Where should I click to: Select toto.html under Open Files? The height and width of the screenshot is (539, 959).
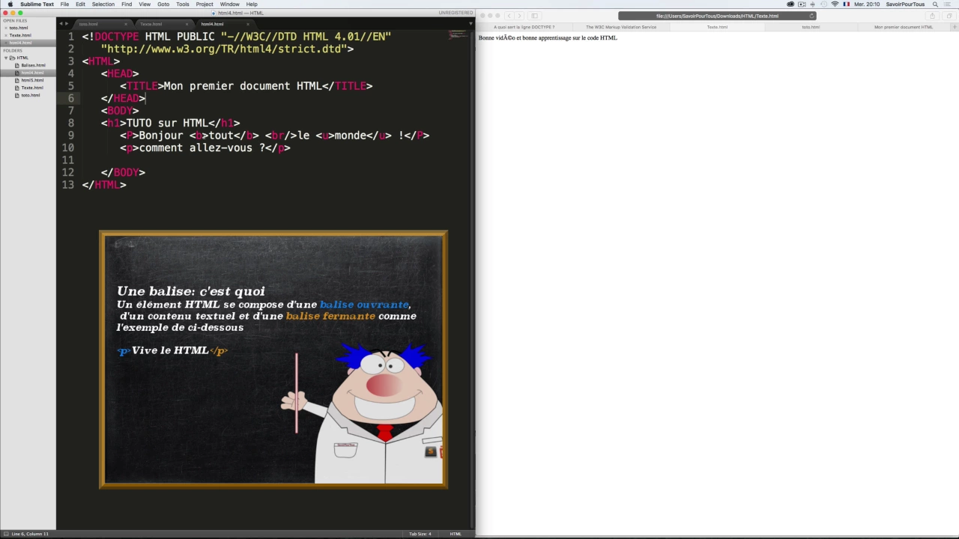(x=19, y=28)
